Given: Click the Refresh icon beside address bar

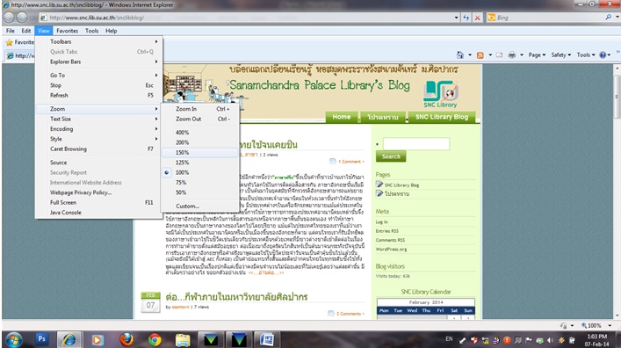Looking at the screenshot, I should (466, 18).
